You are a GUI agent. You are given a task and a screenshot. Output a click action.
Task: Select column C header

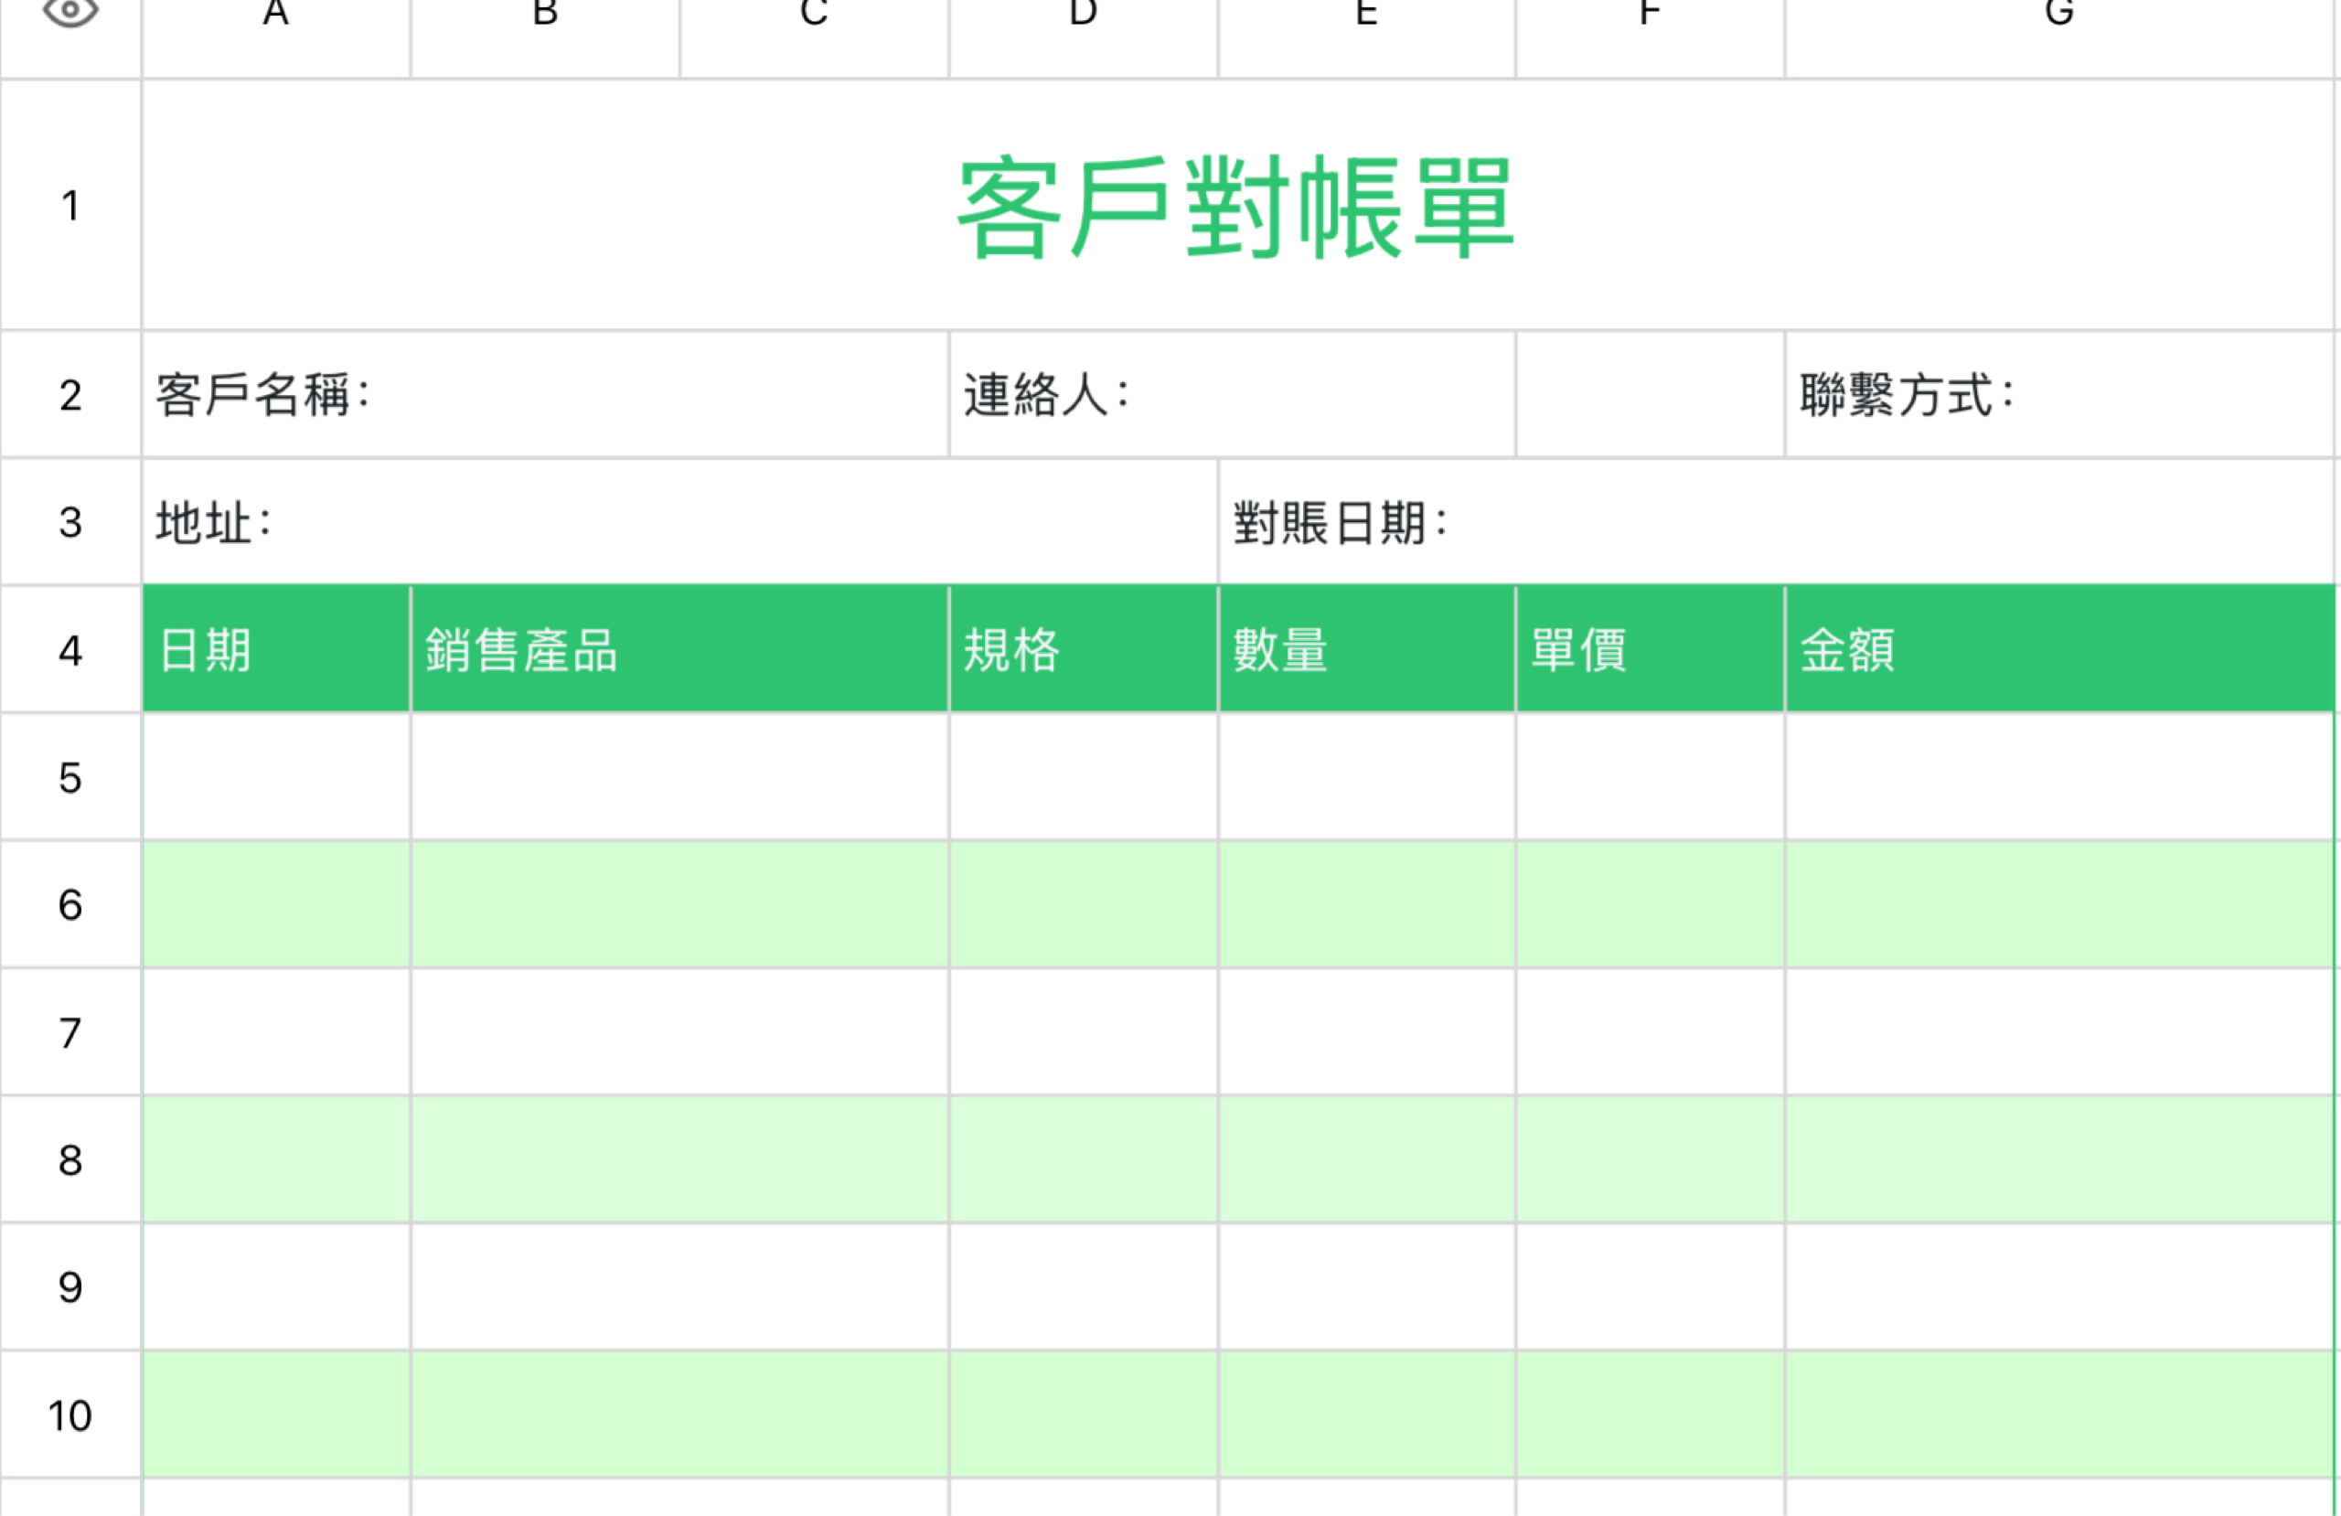tap(815, 37)
